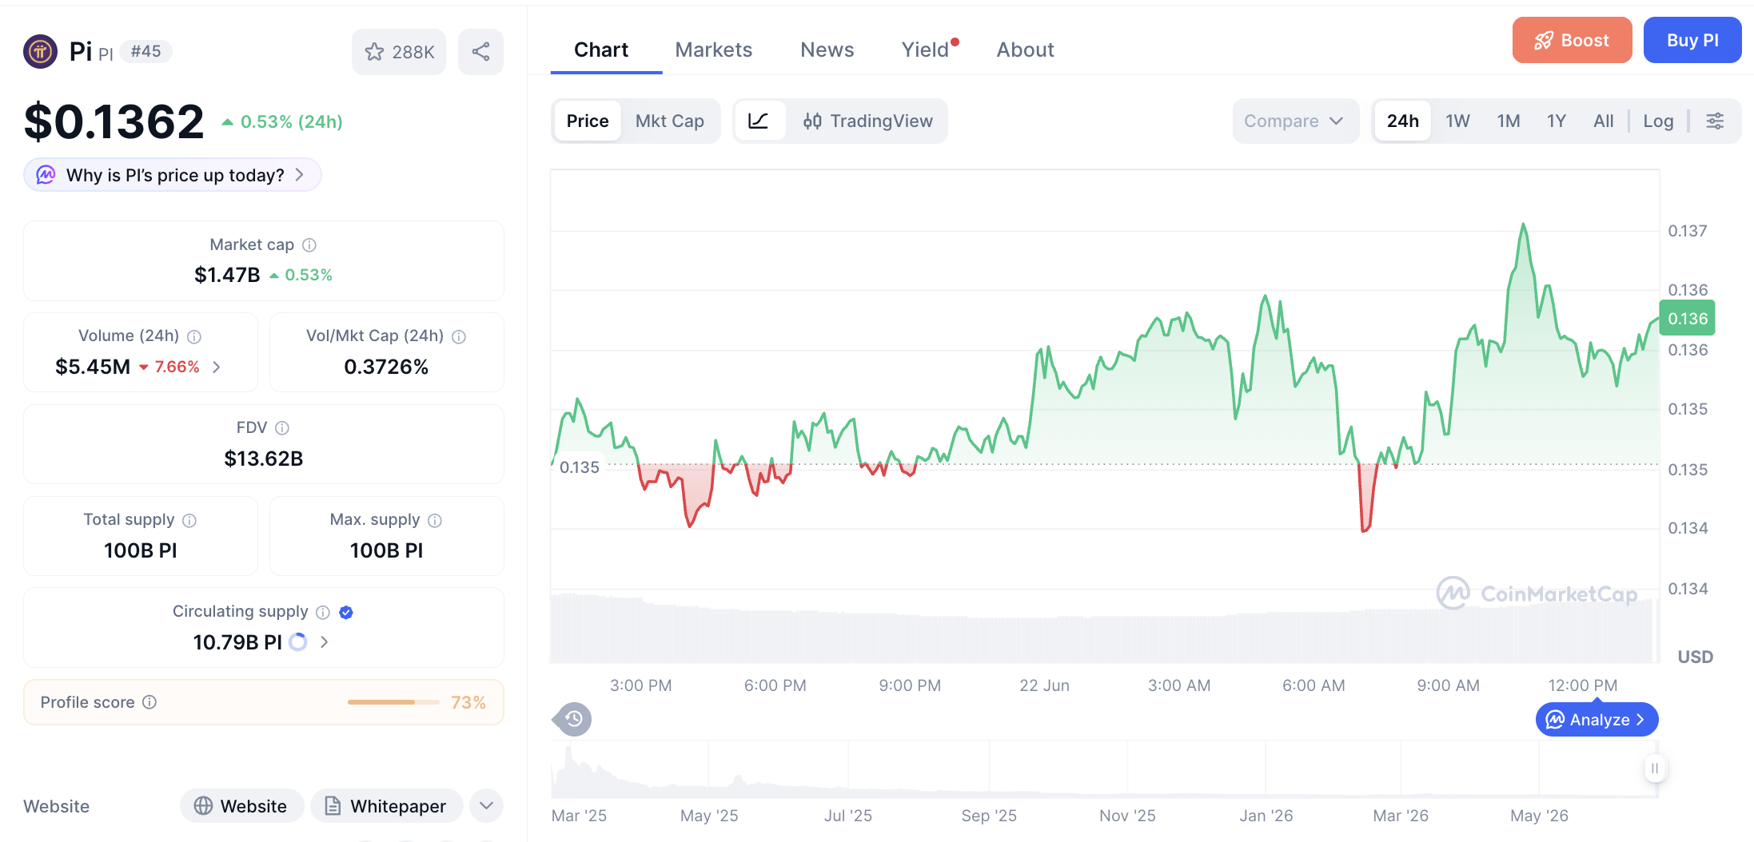The image size is (1754, 842).
Task: Click the $0.1362 price value
Action: [x=114, y=121]
